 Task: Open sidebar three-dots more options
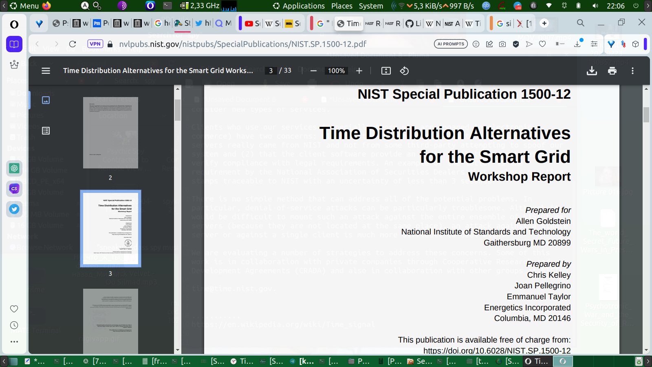[14, 342]
